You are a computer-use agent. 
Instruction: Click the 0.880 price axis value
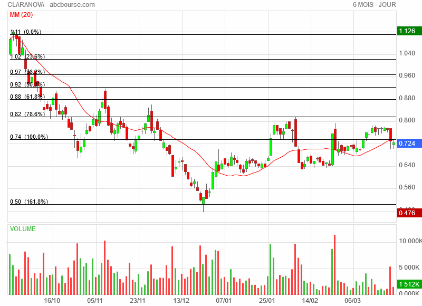pos(407,98)
